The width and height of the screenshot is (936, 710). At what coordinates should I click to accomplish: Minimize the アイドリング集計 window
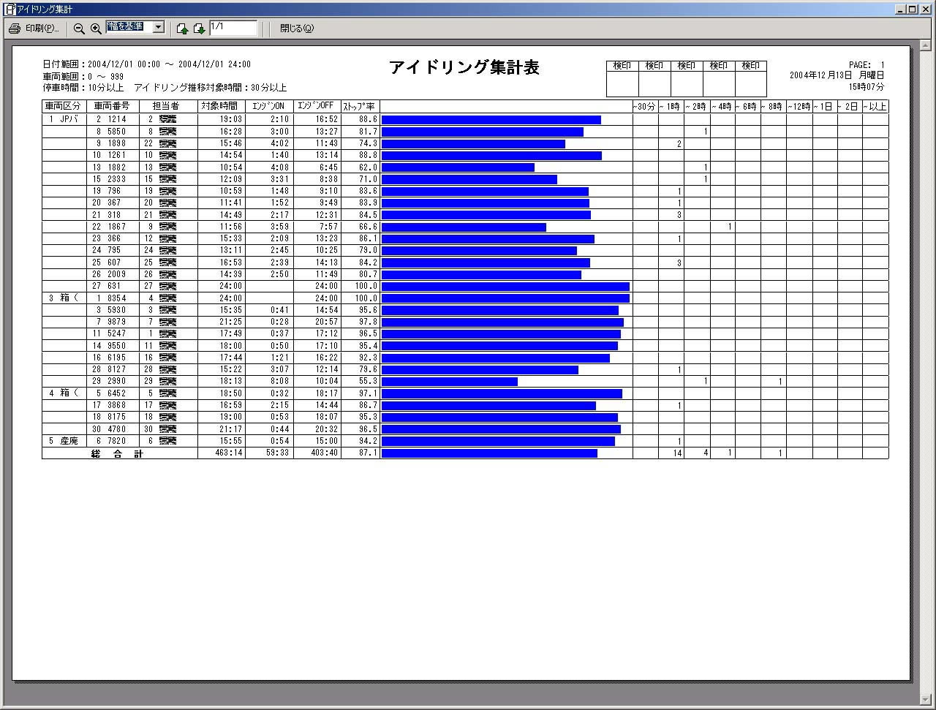coord(900,10)
